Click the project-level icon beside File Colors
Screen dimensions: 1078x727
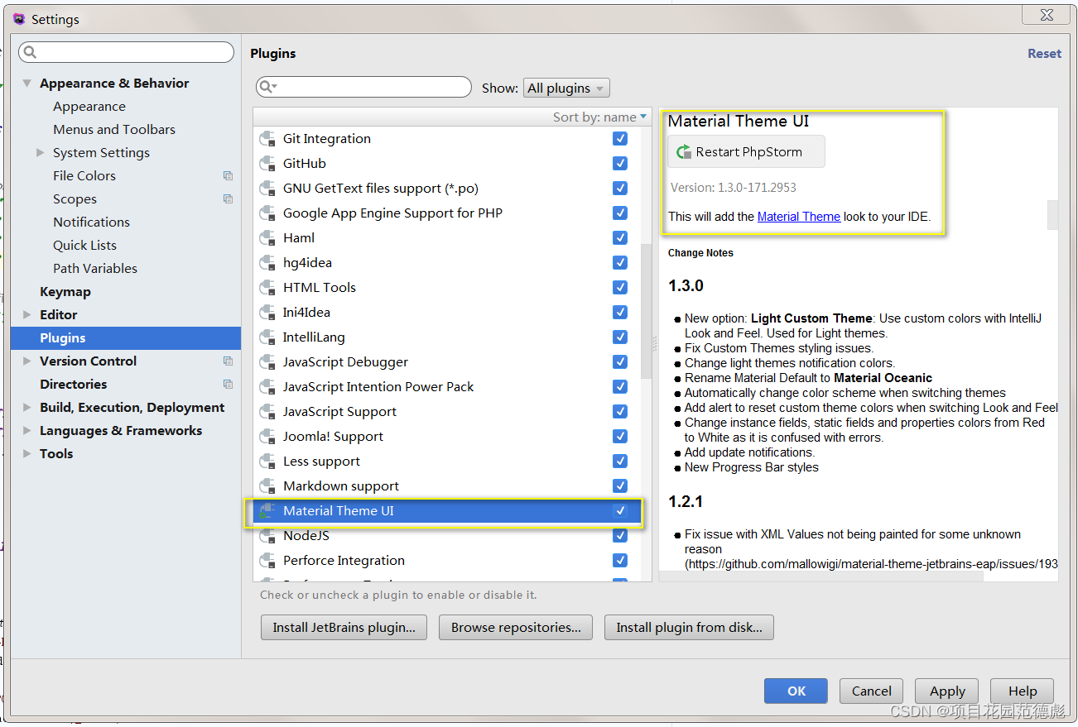click(x=228, y=176)
